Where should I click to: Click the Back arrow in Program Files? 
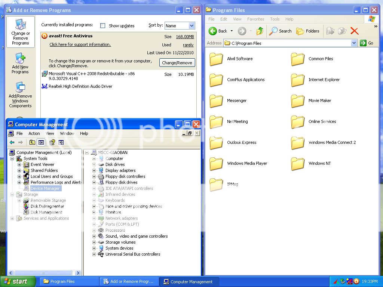[218, 31]
